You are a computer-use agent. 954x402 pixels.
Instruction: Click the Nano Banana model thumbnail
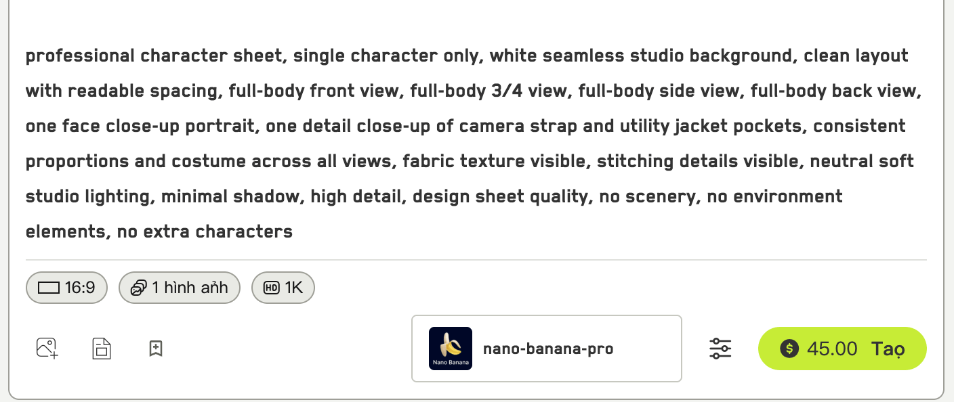(451, 349)
